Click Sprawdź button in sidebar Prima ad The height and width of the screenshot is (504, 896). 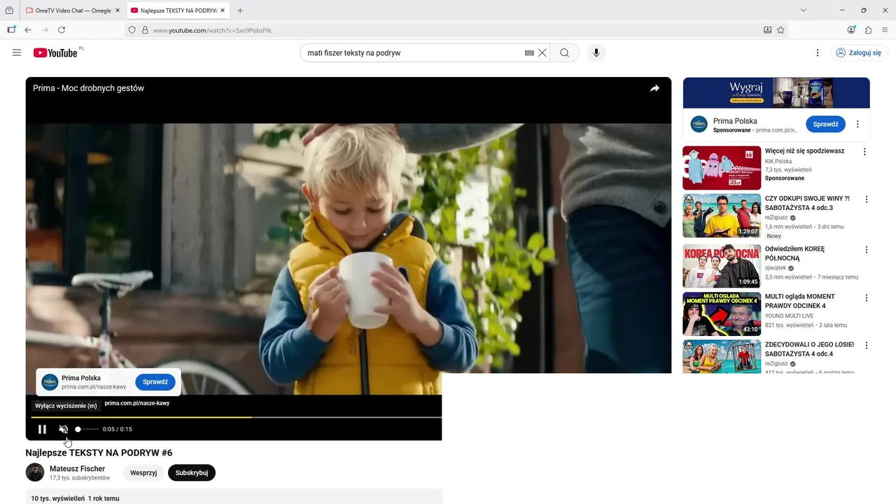(825, 124)
